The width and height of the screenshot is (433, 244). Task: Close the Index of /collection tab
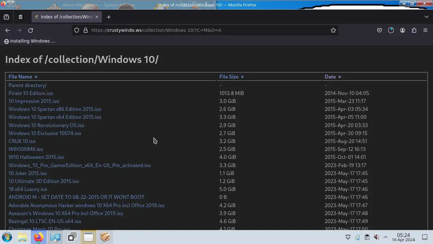(x=97, y=17)
